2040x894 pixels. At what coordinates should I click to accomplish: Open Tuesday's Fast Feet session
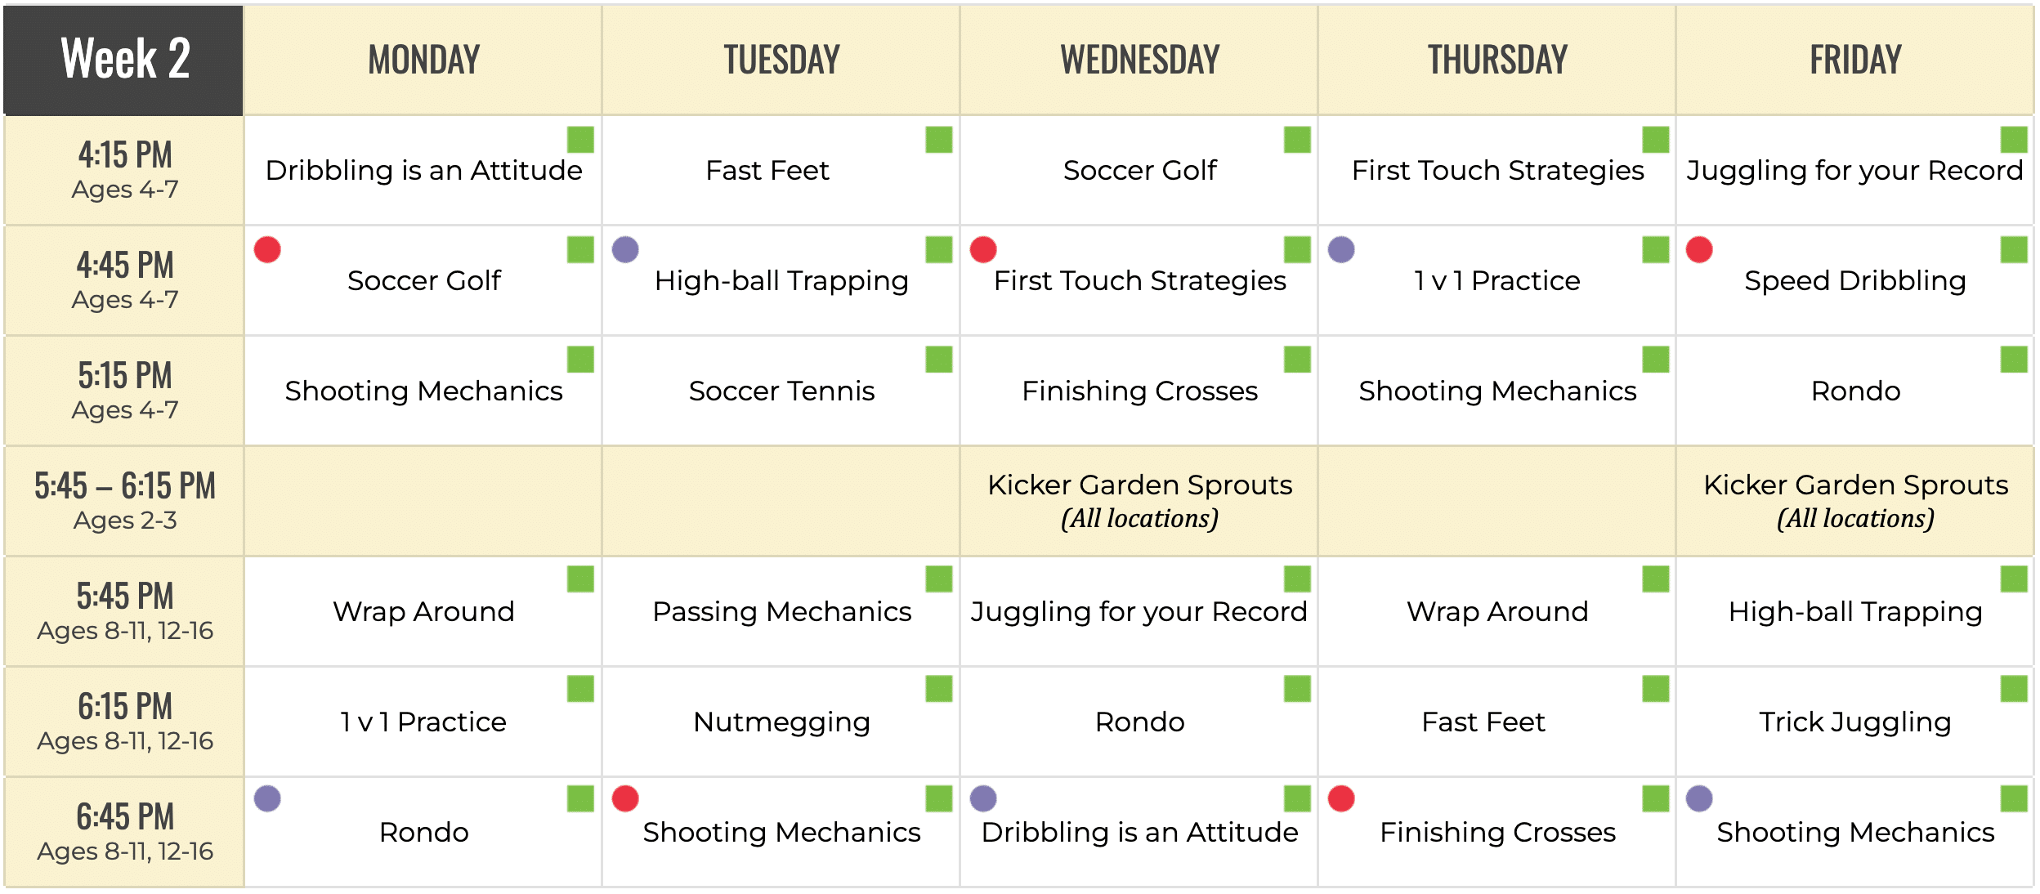[x=767, y=170]
